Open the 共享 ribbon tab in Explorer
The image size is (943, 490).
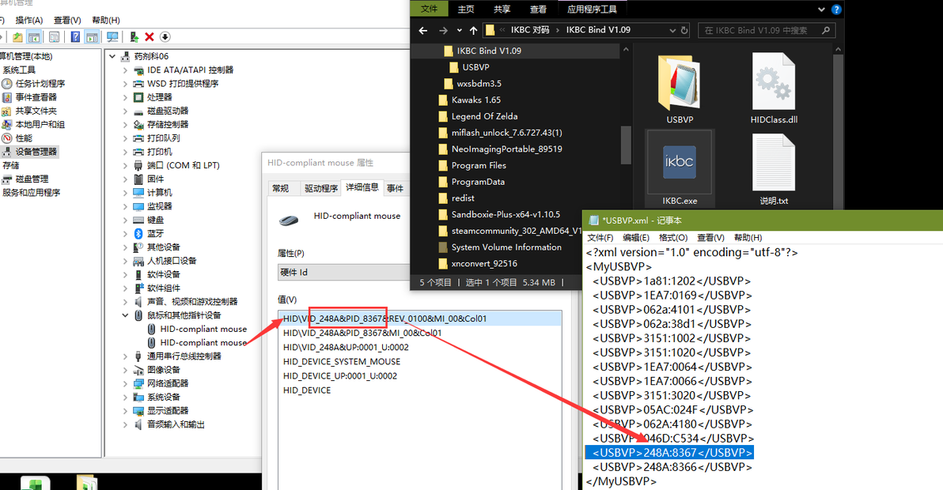pos(502,9)
